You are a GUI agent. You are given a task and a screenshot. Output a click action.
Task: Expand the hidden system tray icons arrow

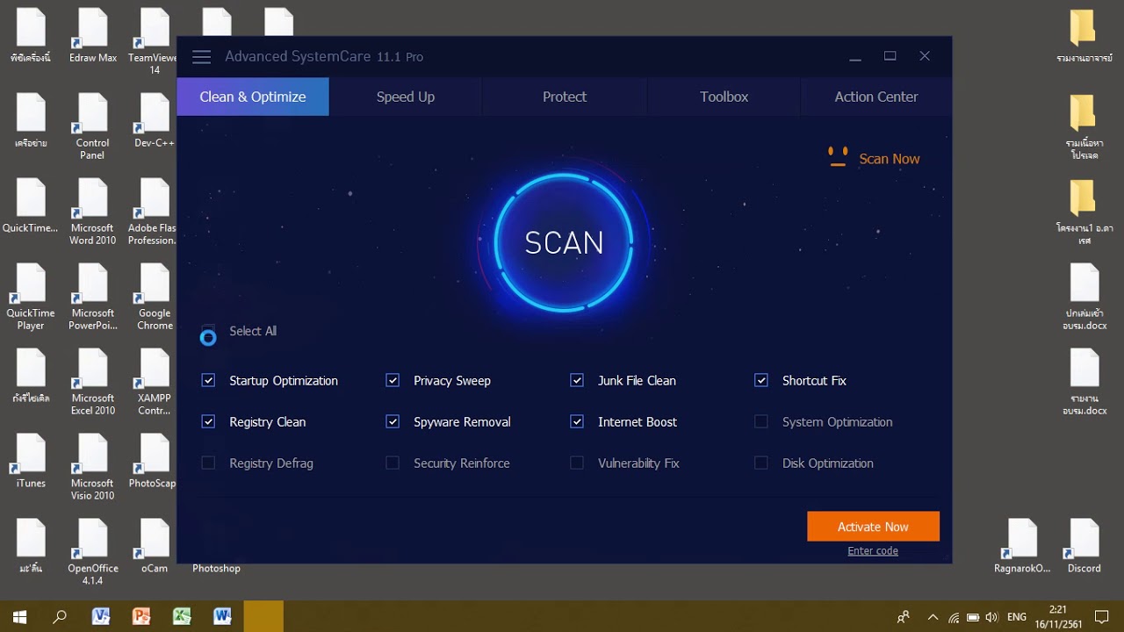coord(933,617)
